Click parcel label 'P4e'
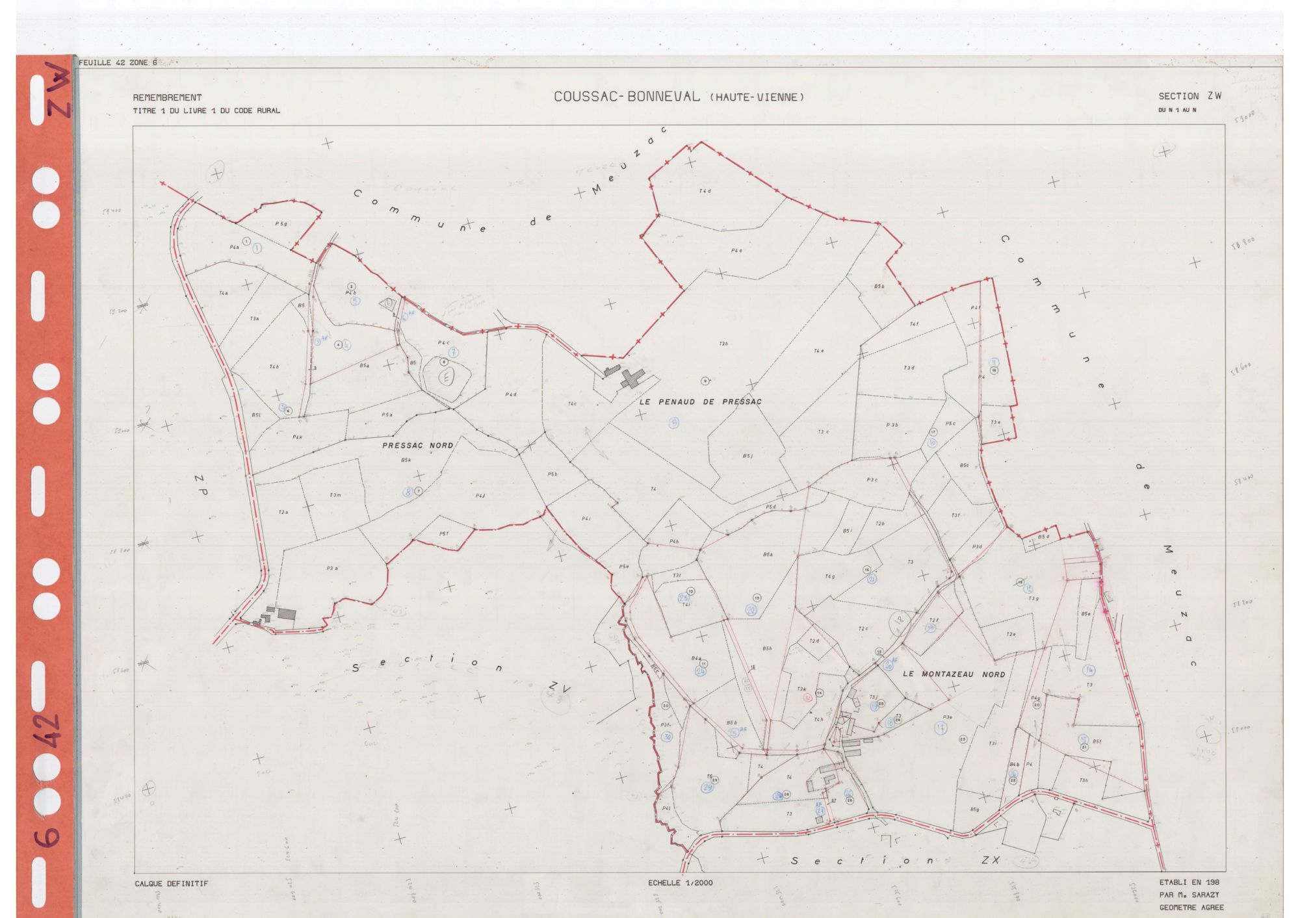 pyautogui.click(x=736, y=250)
